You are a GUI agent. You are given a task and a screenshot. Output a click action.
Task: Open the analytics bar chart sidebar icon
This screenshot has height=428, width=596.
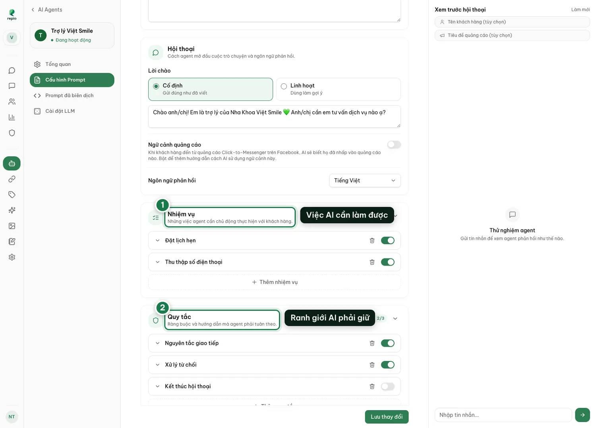click(x=12, y=117)
